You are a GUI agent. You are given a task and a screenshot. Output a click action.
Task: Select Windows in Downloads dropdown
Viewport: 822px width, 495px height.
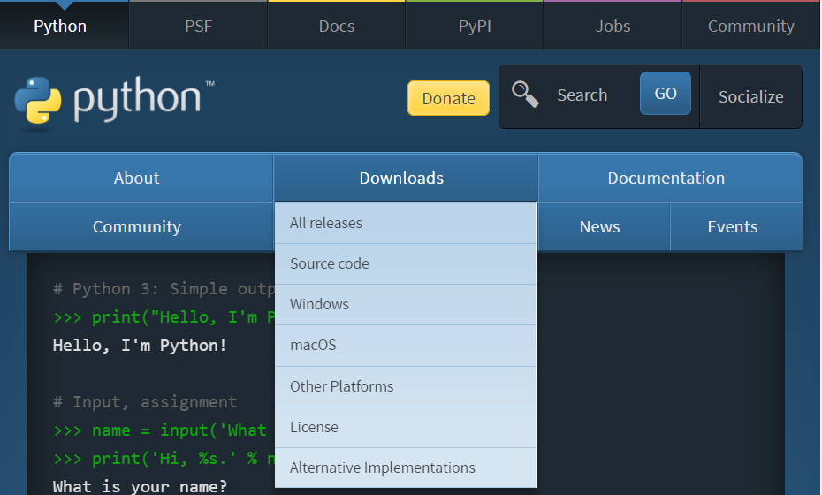tap(405, 305)
